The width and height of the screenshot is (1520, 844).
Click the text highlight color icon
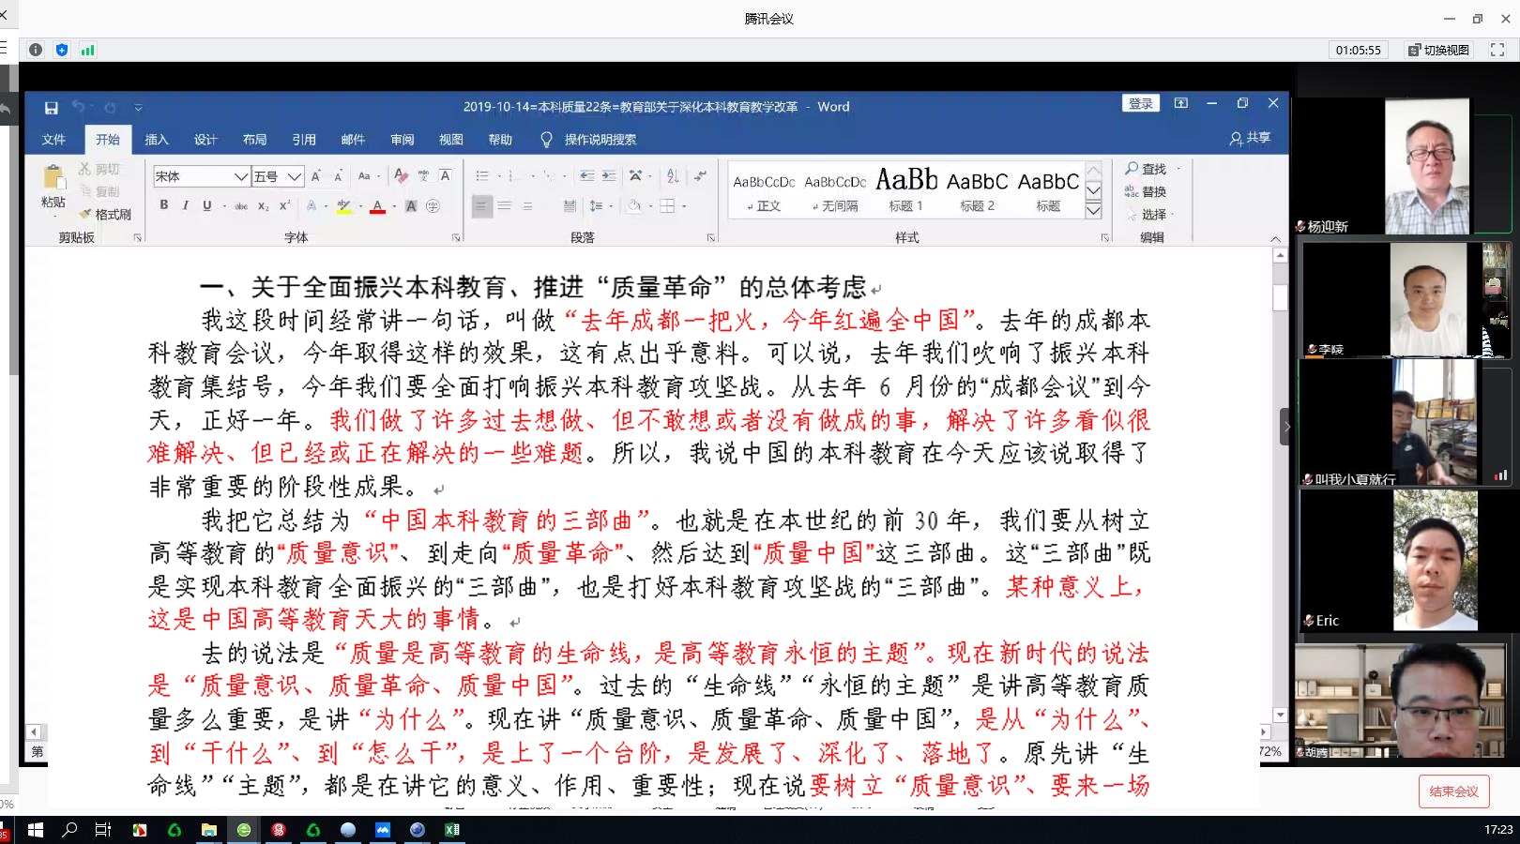pos(343,206)
